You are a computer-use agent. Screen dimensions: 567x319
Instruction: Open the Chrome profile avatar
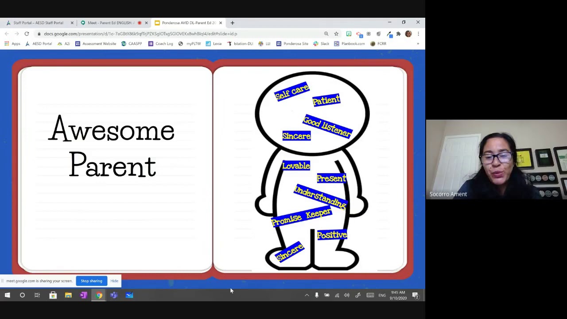tap(408, 34)
